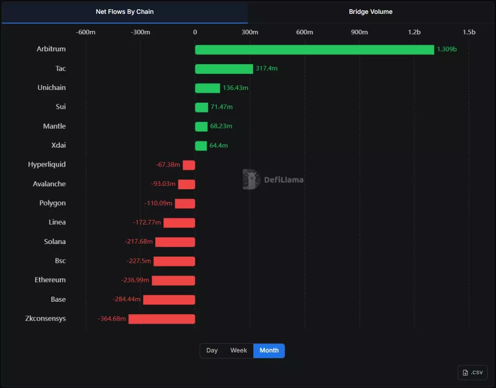Click the green Sui bar
This screenshot has height=388, width=496.
(202, 107)
